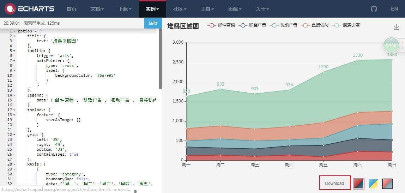Open the 贡献 dropdown menu

tap(235, 9)
